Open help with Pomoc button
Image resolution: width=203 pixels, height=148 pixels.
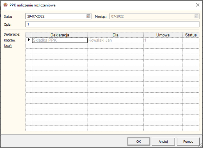click(188, 141)
